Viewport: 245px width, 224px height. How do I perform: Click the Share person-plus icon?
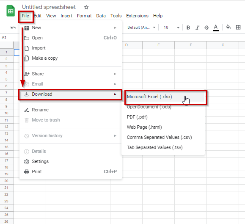27,74
